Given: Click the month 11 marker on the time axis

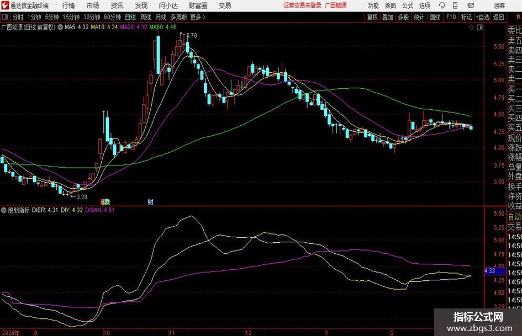Looking at the screenshot, I should [172, 333].
